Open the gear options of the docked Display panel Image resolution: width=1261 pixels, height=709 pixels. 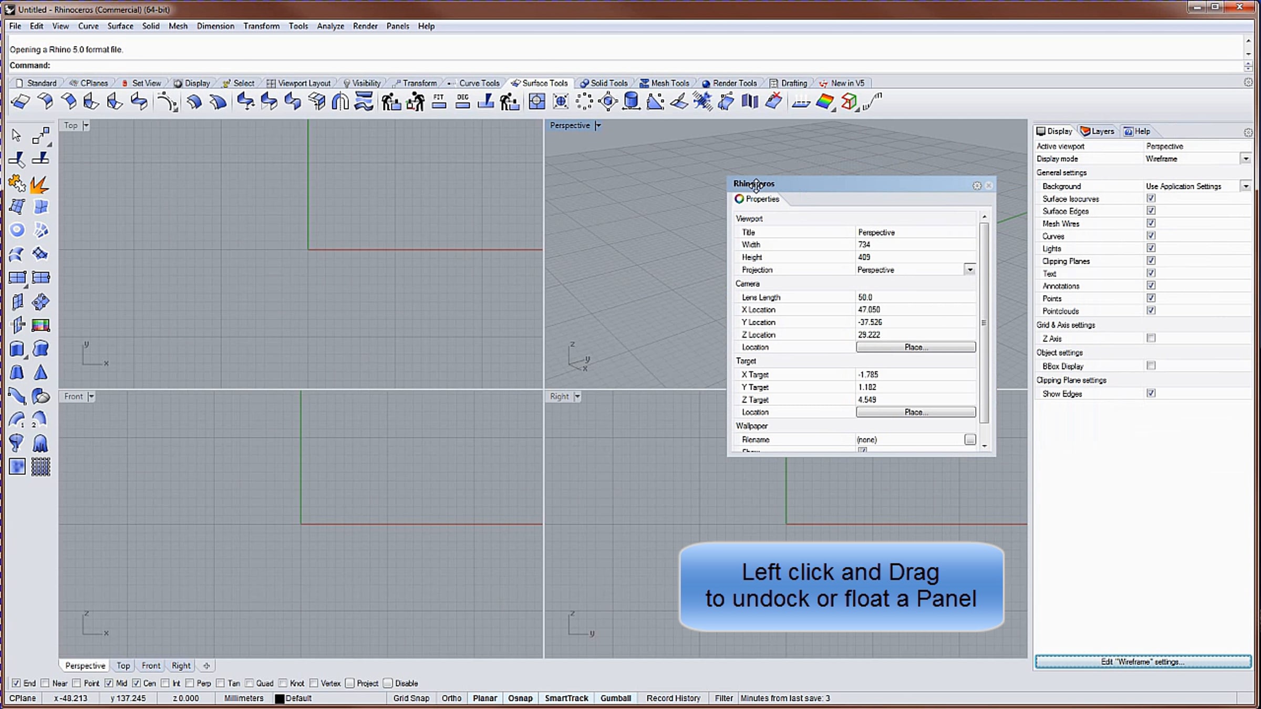point(1248,132)
